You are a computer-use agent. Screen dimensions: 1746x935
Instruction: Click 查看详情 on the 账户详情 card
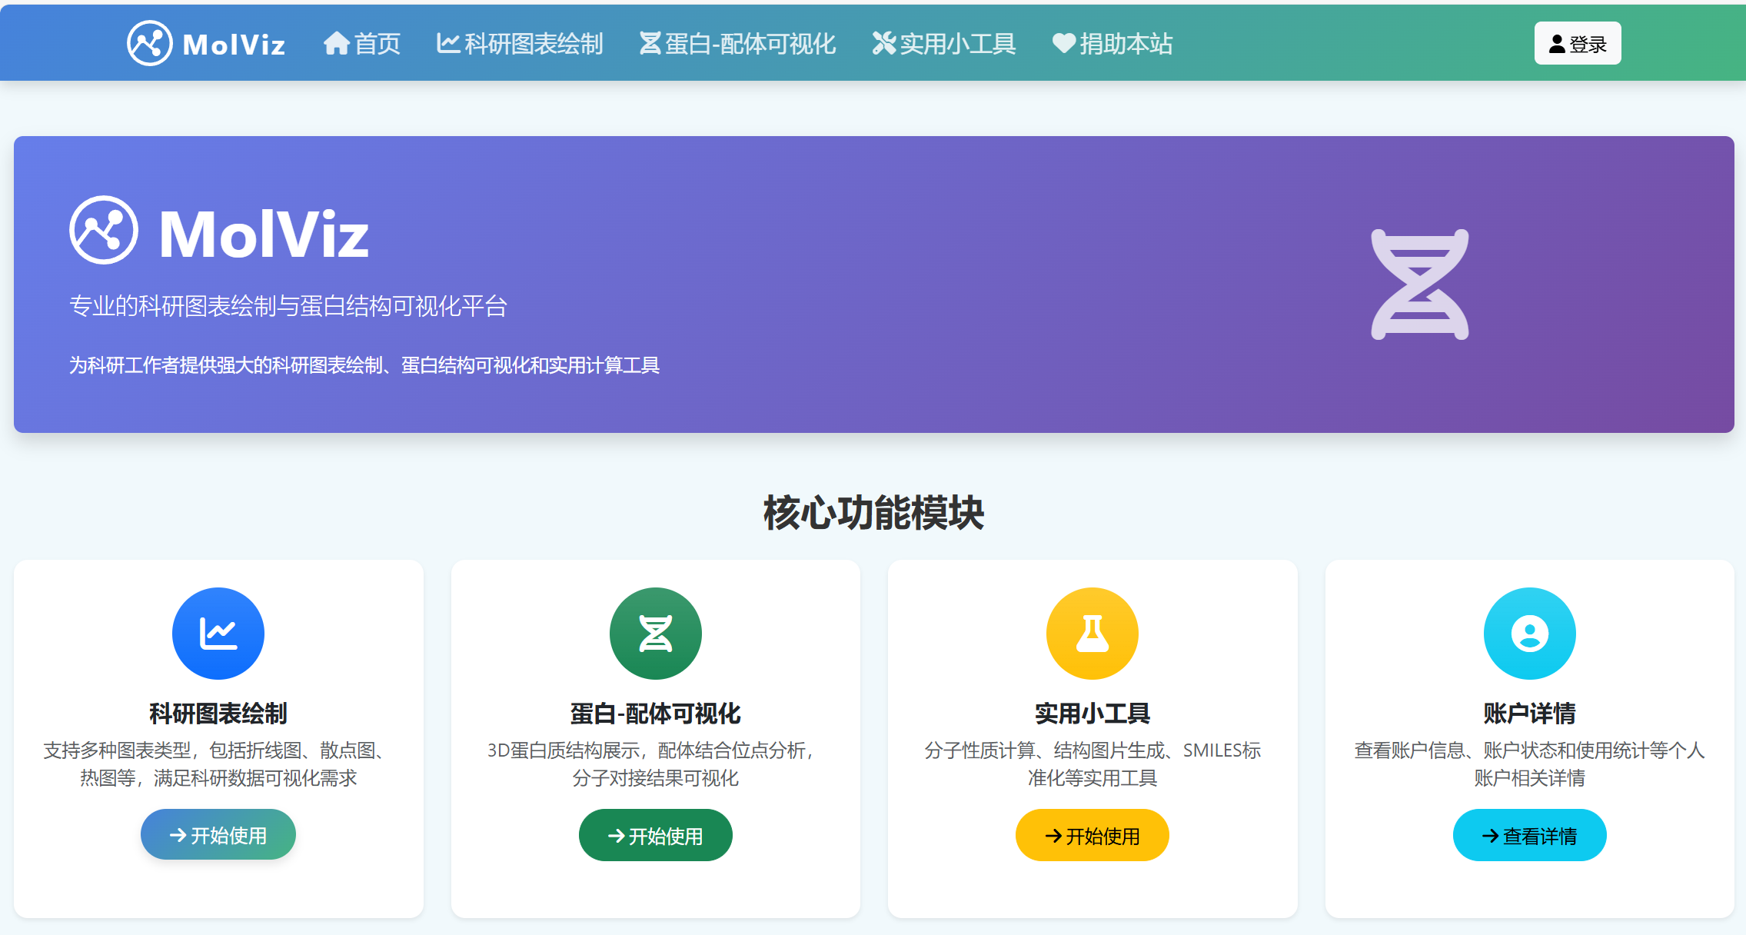click(x=1528, y=834)
